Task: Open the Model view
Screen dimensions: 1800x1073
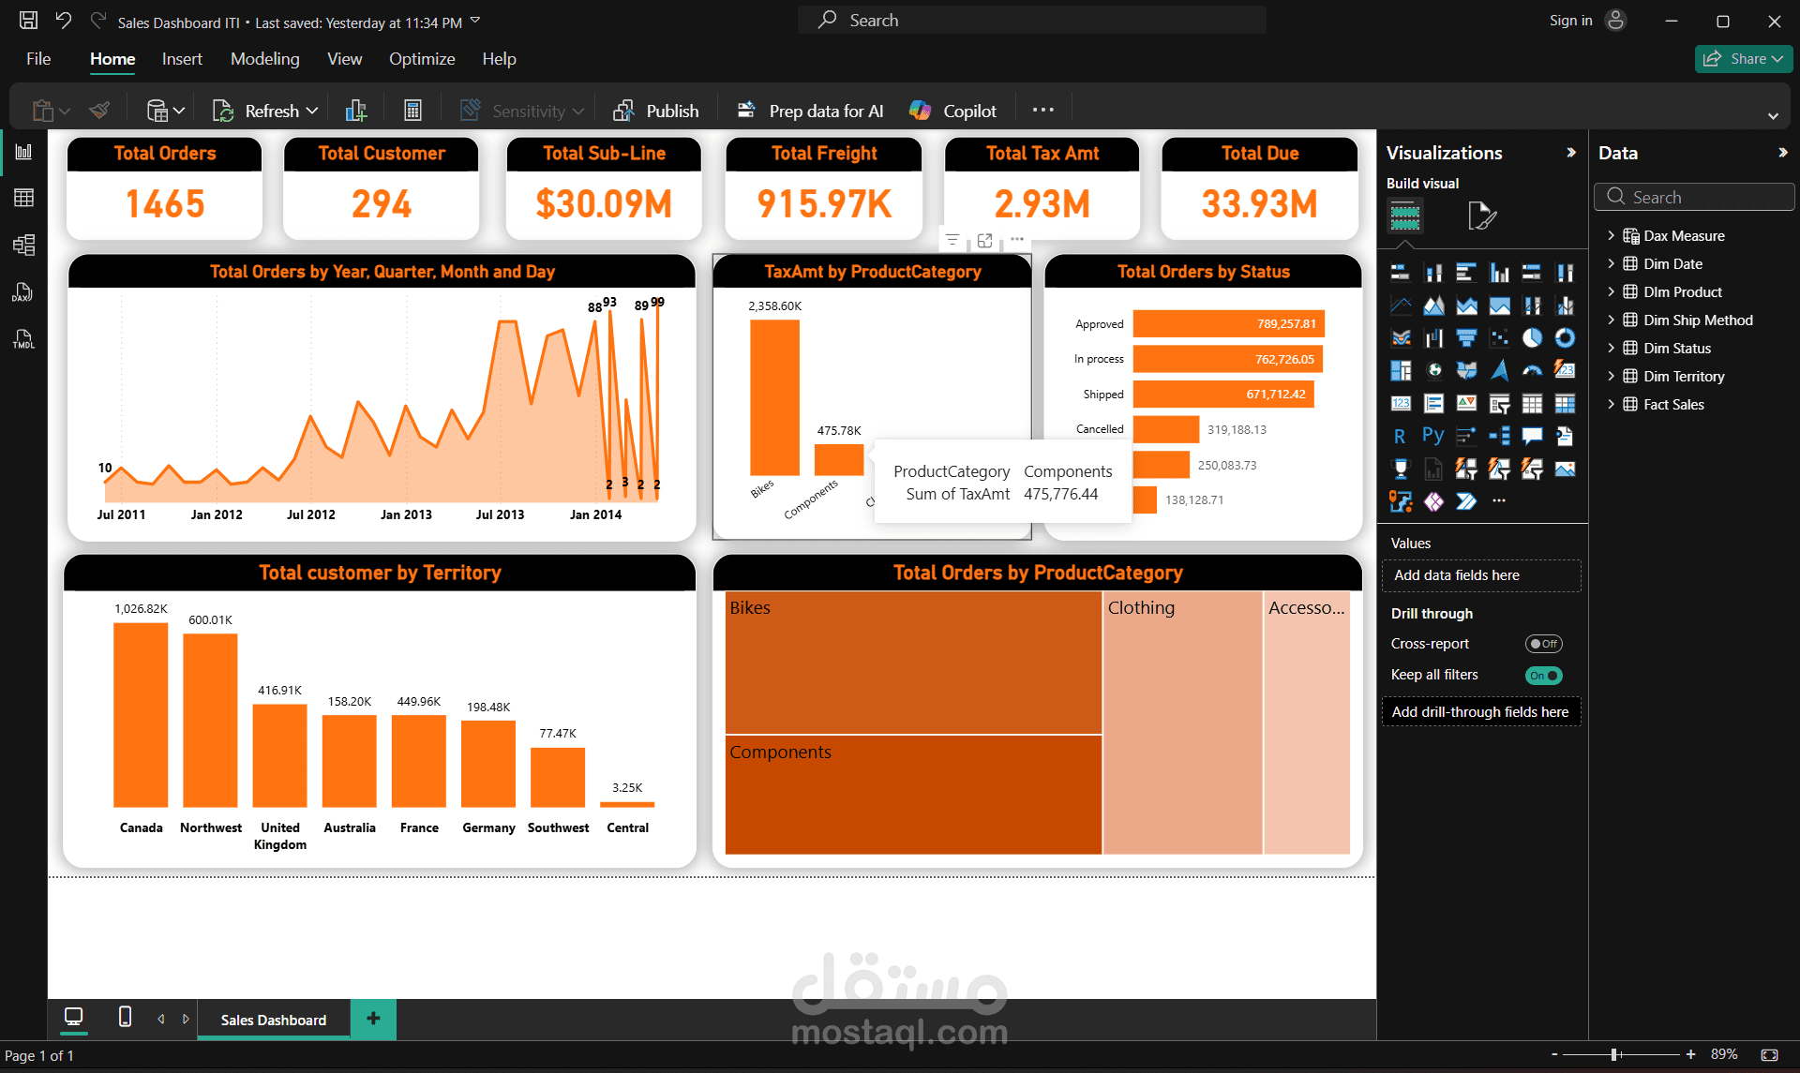Action: tap(24, 245)
